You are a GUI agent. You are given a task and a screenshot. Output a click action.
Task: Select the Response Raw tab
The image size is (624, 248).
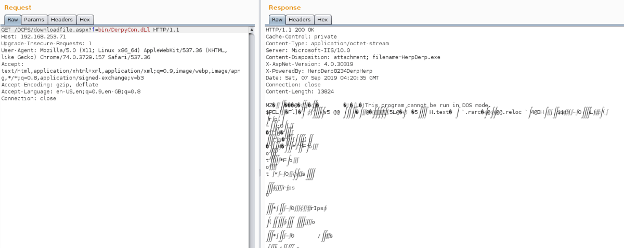pyautogui.click(x=277, y=20)
